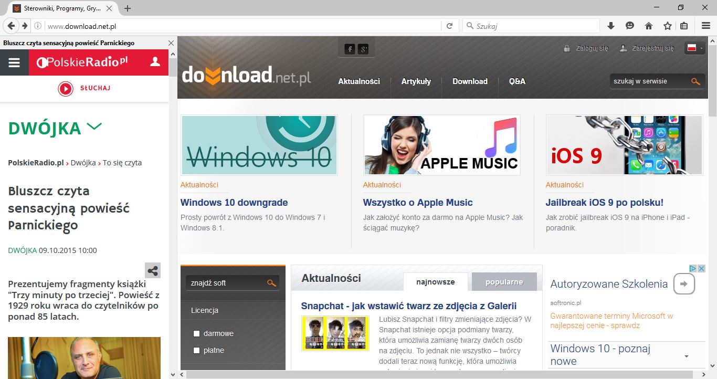Open the Q&A menu item
The height and width of the screenshot is (379, 717).
[x=517, y=81]
